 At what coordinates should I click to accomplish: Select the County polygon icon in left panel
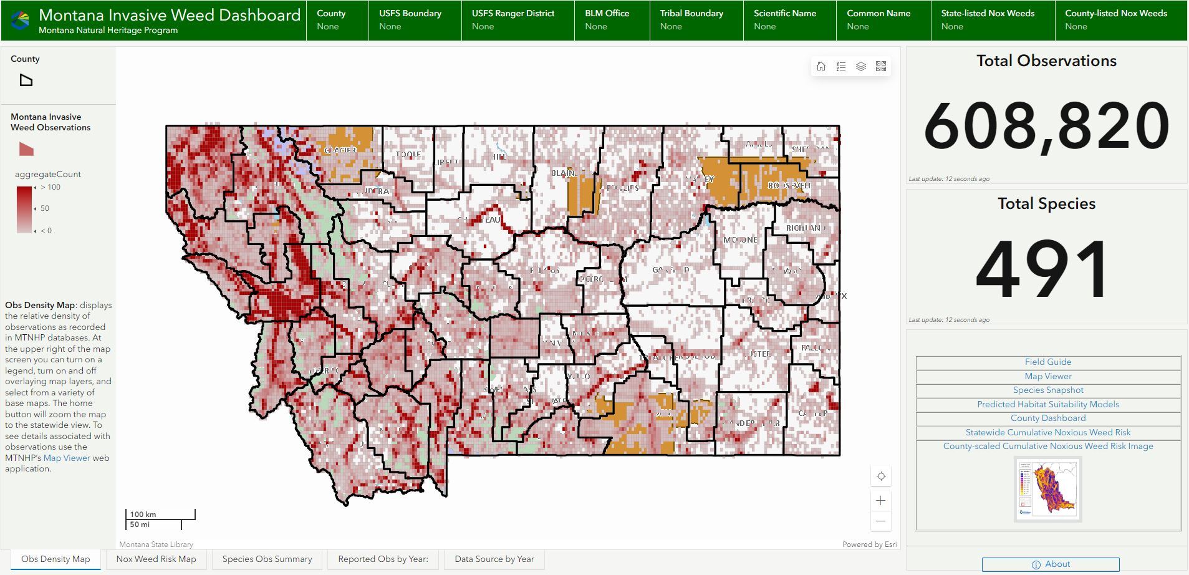pos(26,80)
